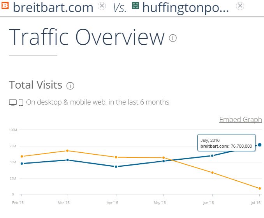Screen dimensions: 264x218
Task: Remove breitbart.com from comparison
Action: 102,6
